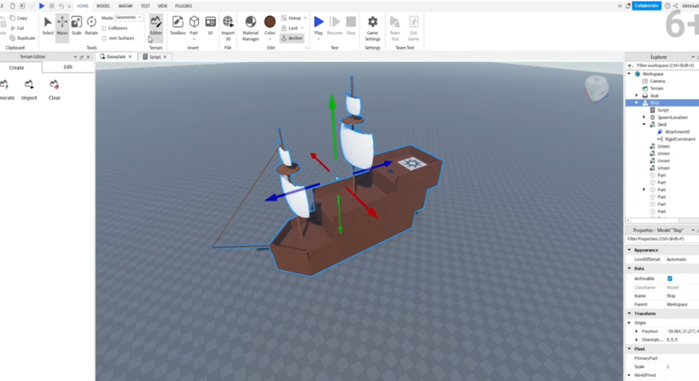699x381 pixels.
Task: Enable the Collisions checkbox
Action: point(104,28)
